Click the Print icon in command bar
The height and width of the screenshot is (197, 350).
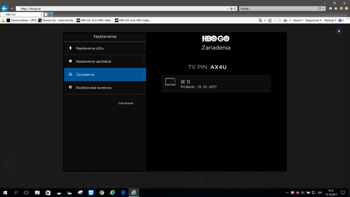pos(285,20)
